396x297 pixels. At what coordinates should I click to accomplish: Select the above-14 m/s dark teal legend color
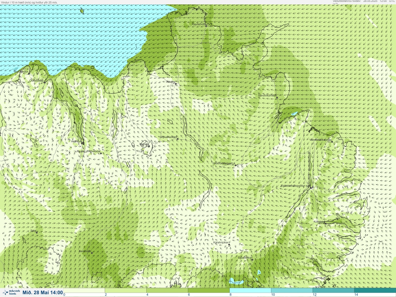pyautogui.click(x=375, y=290)
